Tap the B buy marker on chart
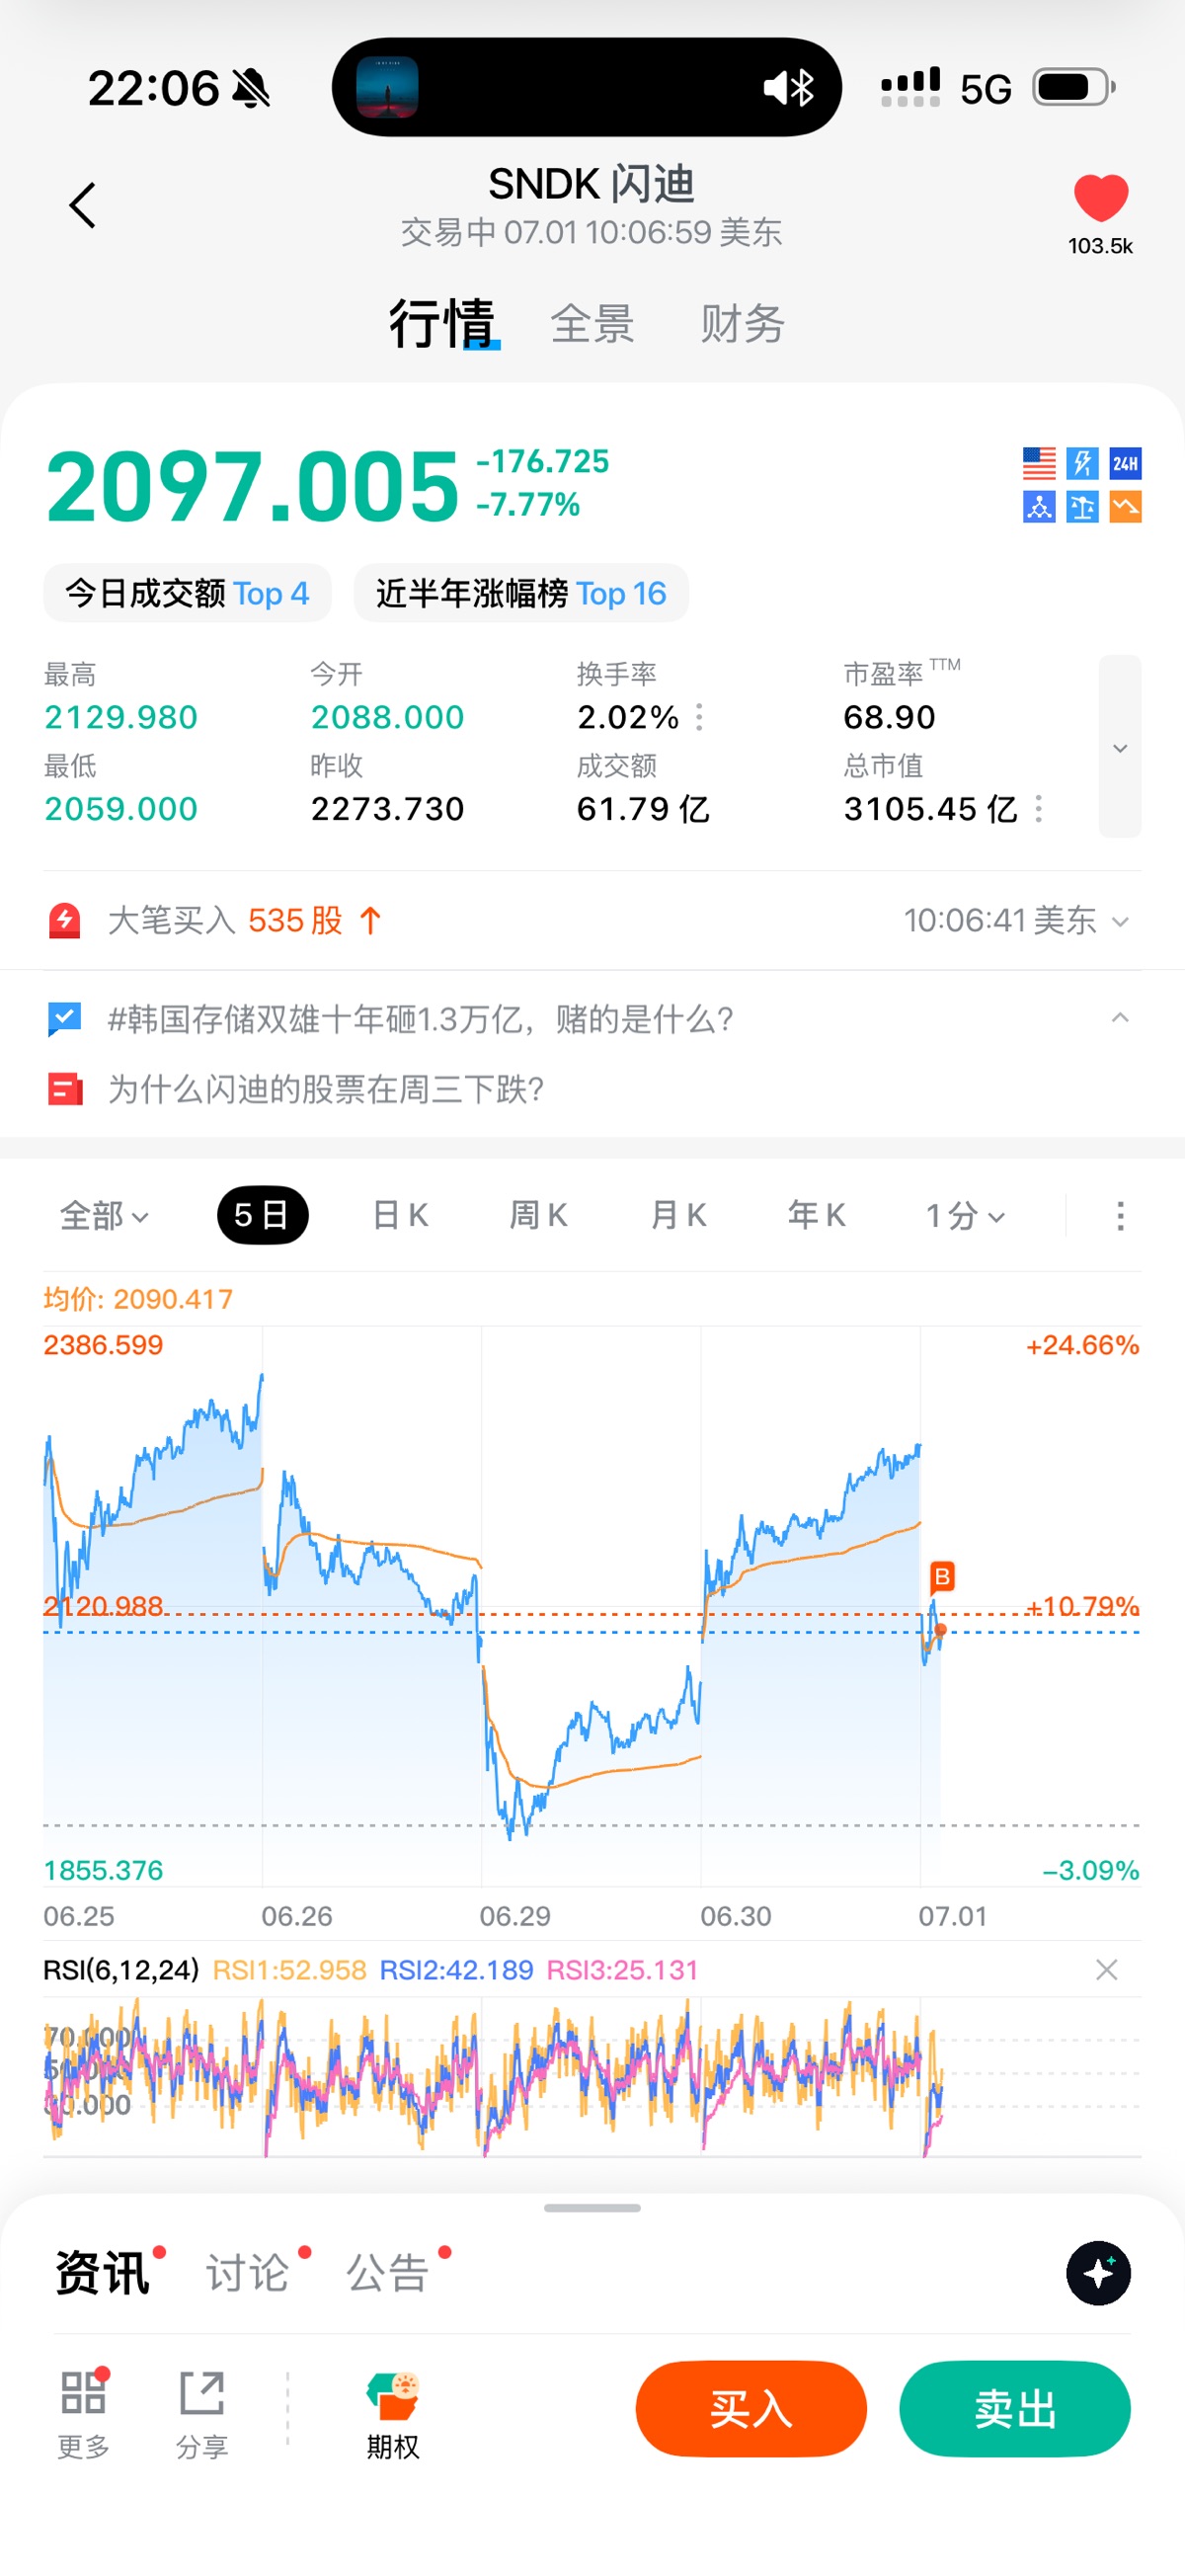 click(941, 1576)
